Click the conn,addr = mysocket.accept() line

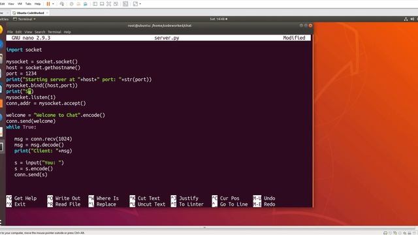(x=46, y=103)
